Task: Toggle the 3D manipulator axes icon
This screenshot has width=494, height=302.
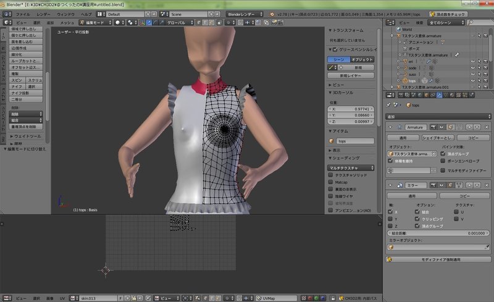Action: click(143, 23)
